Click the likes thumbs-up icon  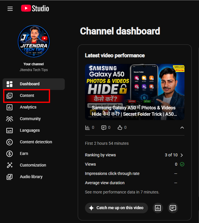click(x=120, y=128)
